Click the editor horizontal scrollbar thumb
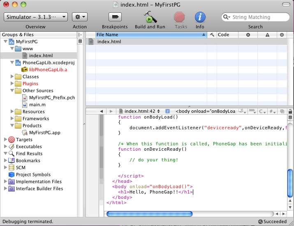The image size is (294, 226). 149,214
